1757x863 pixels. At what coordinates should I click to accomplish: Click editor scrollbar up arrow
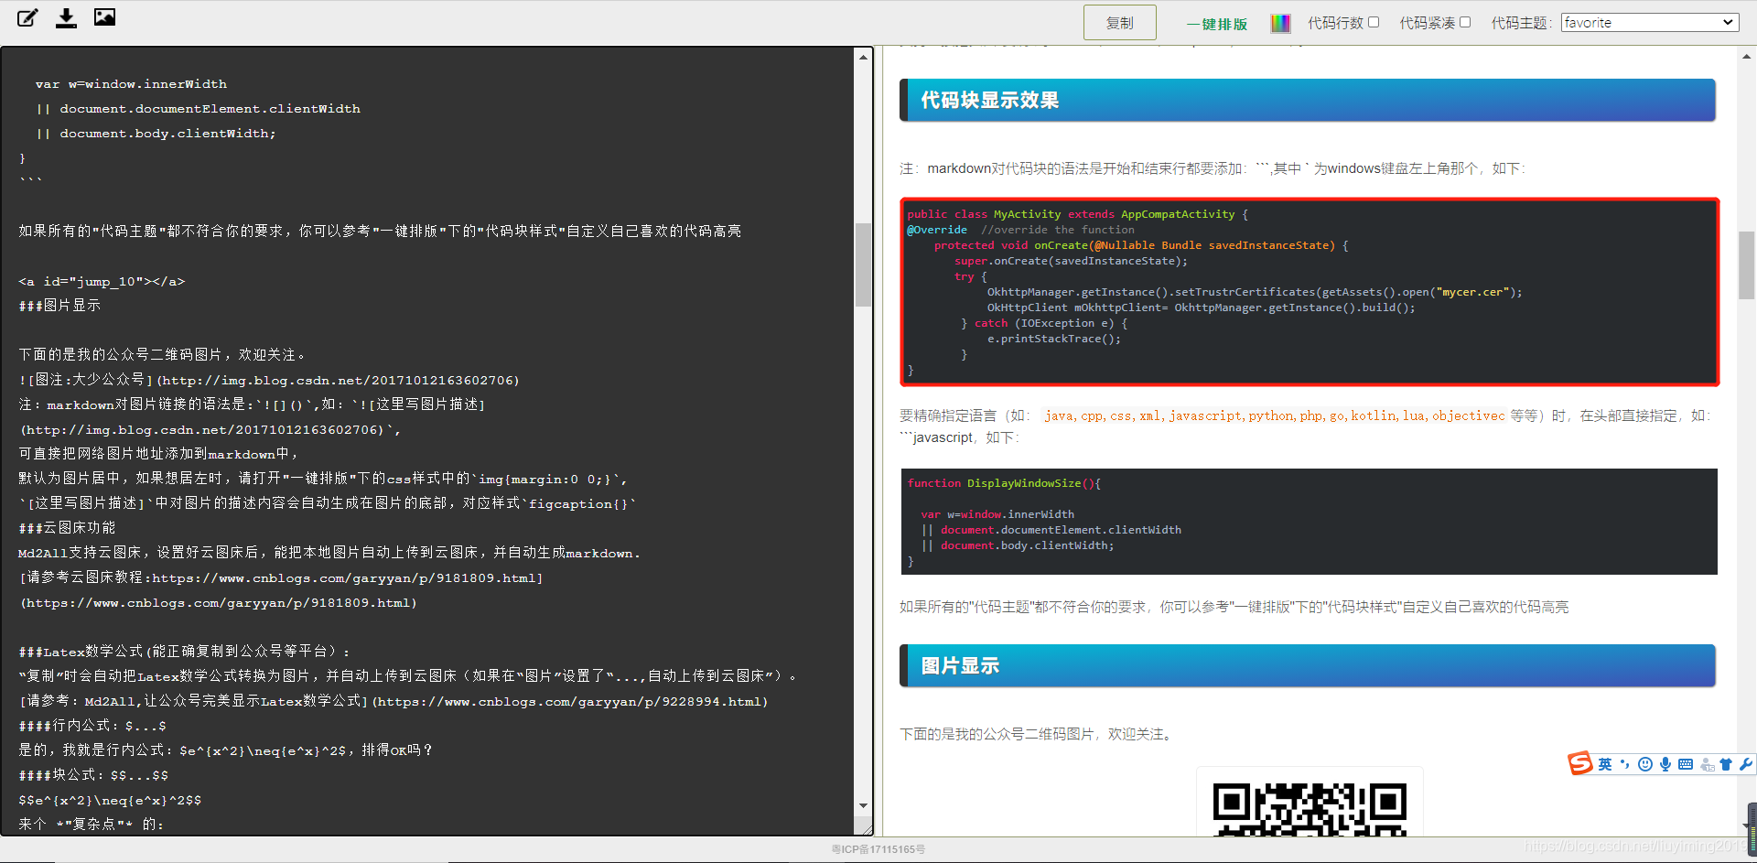tap(863, 57)
